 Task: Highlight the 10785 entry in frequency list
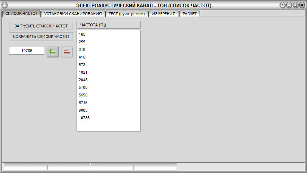84,118
